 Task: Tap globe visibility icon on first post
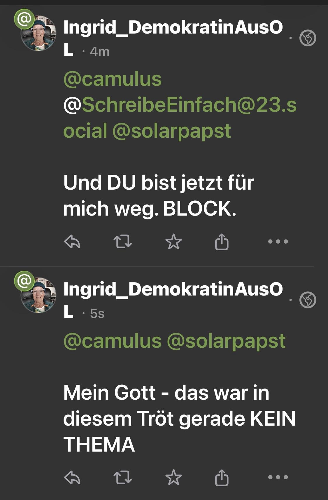pos(308,38)
